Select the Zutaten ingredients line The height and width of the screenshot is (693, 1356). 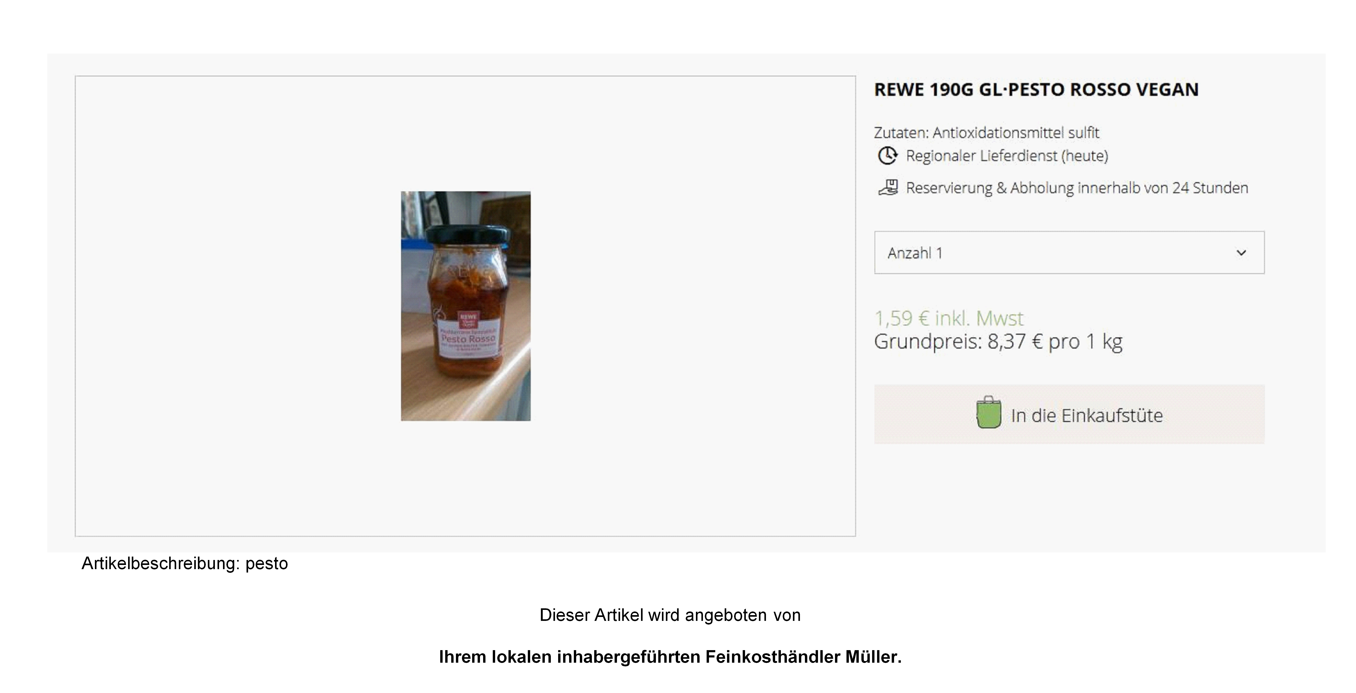(x=986, y=132)
